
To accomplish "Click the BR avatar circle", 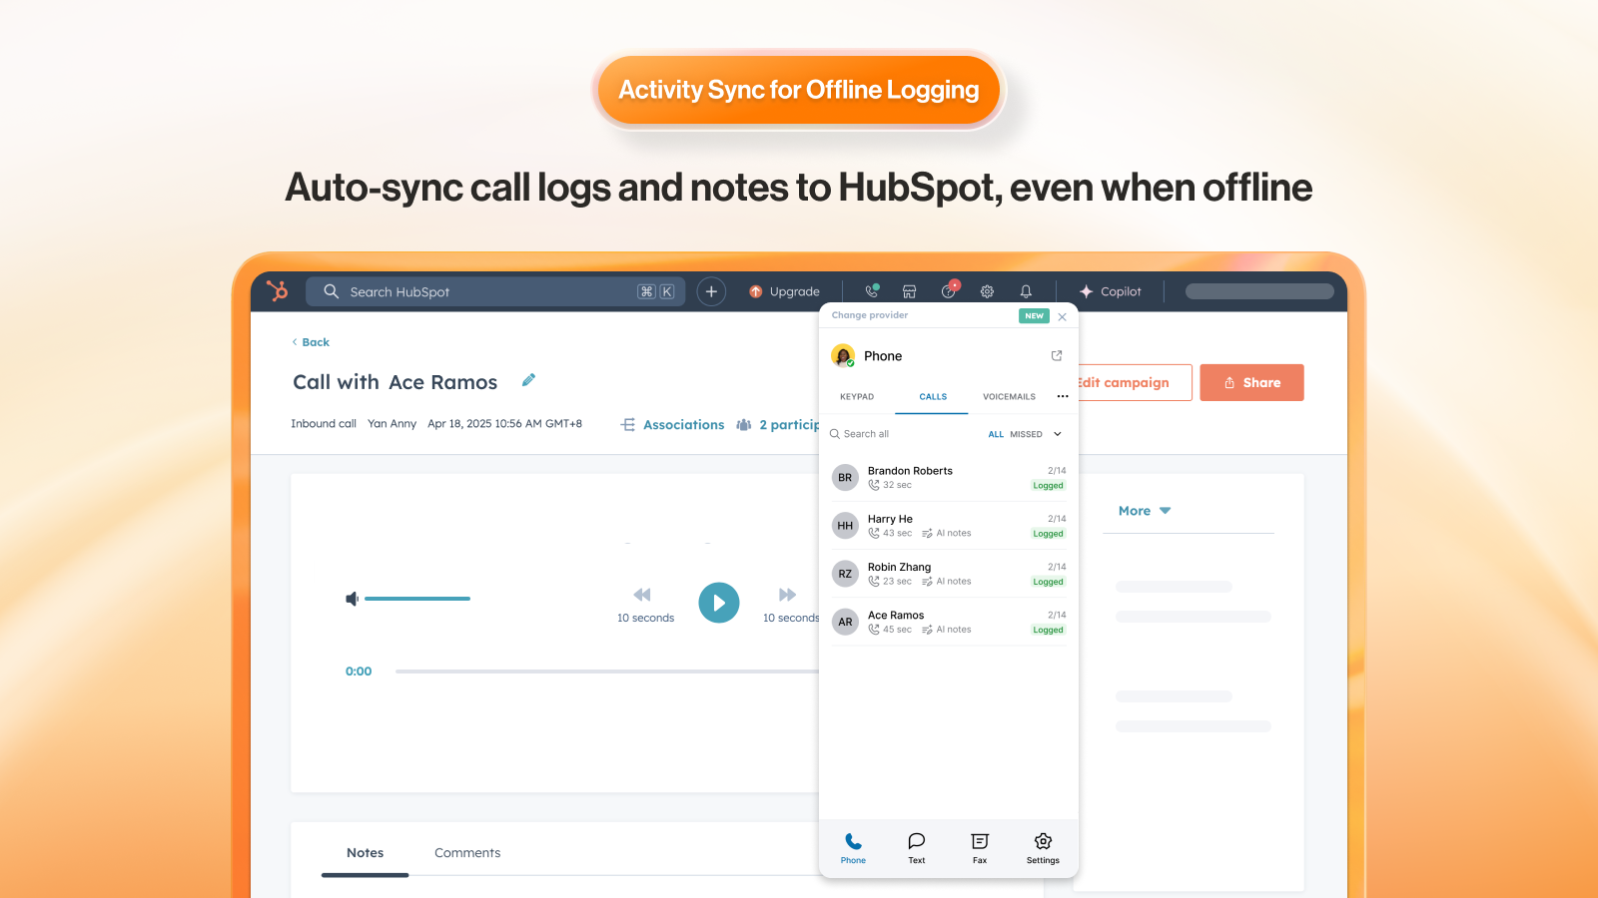I will pyautogui.click(x=845, y=478).
